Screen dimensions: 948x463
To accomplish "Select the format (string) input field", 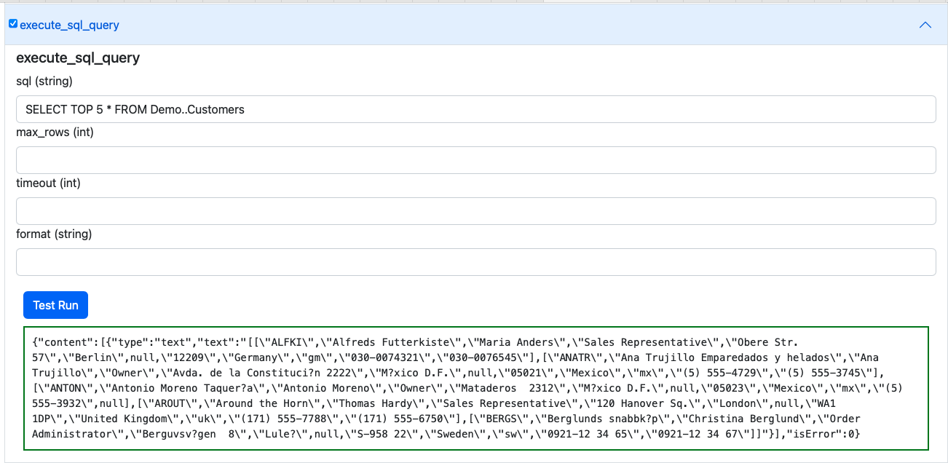I will pyautogui.click(x=475, y=262).
